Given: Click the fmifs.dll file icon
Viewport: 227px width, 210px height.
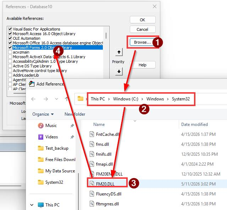Looking at the screenshot, I should (x=92, y=154).
